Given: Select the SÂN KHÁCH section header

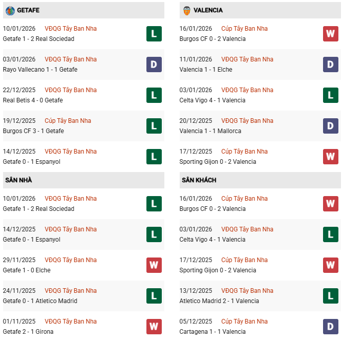Looking at the screenshot, I should 198,180.
